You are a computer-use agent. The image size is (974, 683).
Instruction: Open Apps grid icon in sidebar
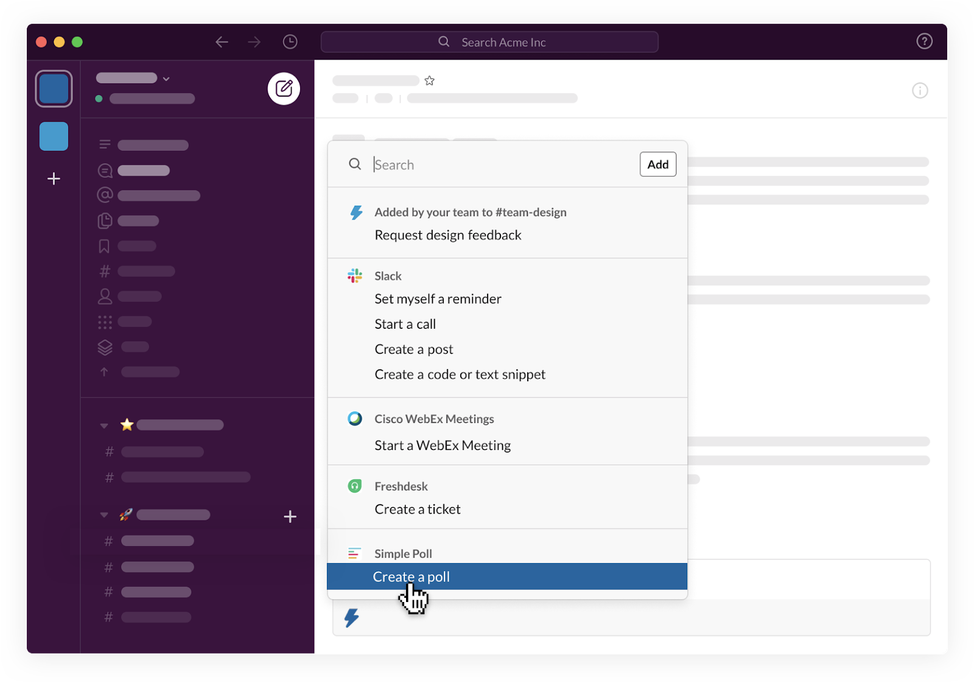point(105,322)
